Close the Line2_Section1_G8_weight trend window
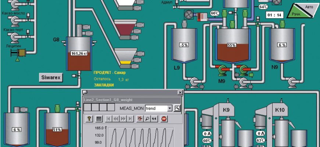The height and width of the screenshot is (147, 320). [x=179, y=93]
